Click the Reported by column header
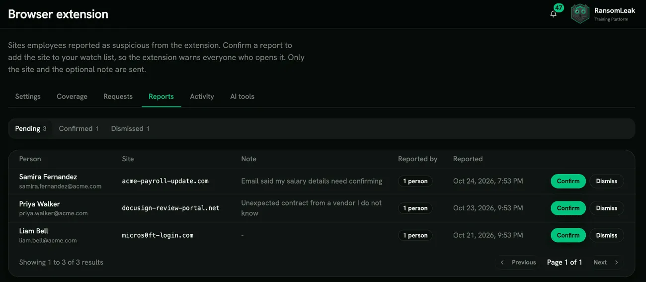 417,159
